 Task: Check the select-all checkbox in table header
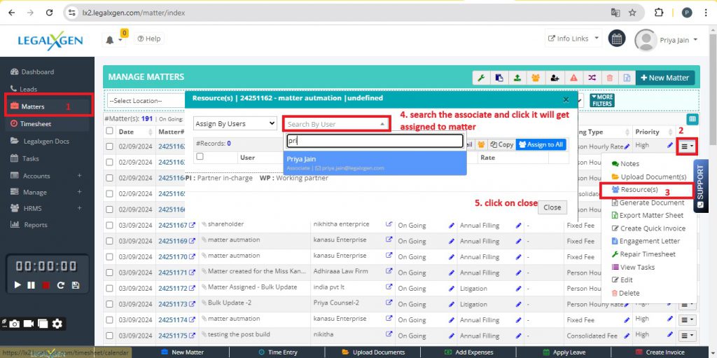(109, 131)
